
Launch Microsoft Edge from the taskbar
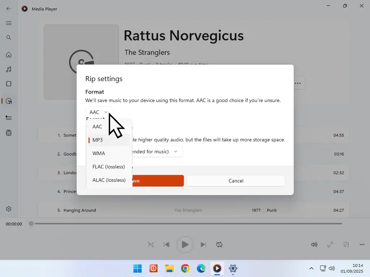(201, 268)
